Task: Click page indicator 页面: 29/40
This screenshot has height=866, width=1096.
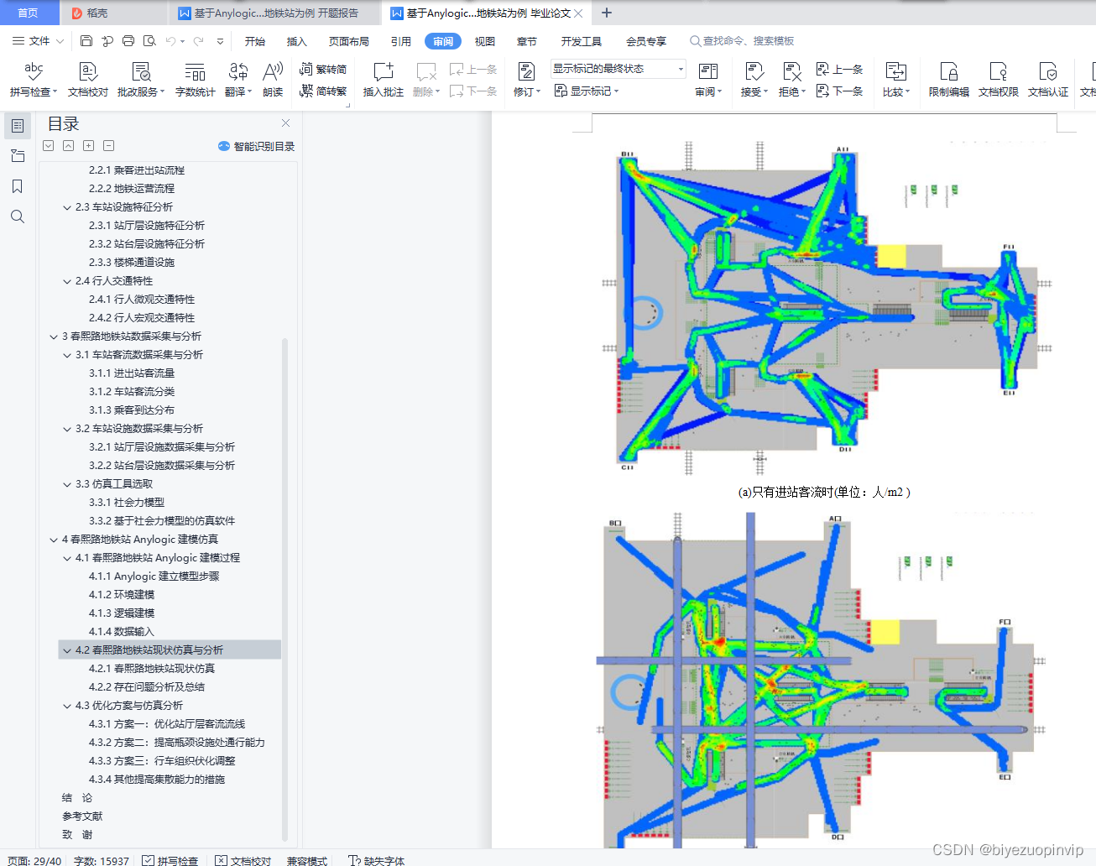Action: tap(34, 860)
